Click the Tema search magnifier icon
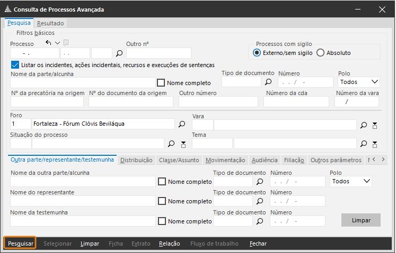 click(x=364, y=144)
